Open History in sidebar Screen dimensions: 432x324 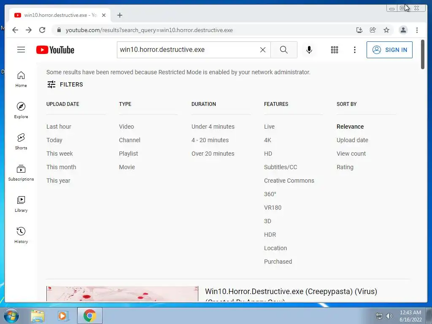21,235
